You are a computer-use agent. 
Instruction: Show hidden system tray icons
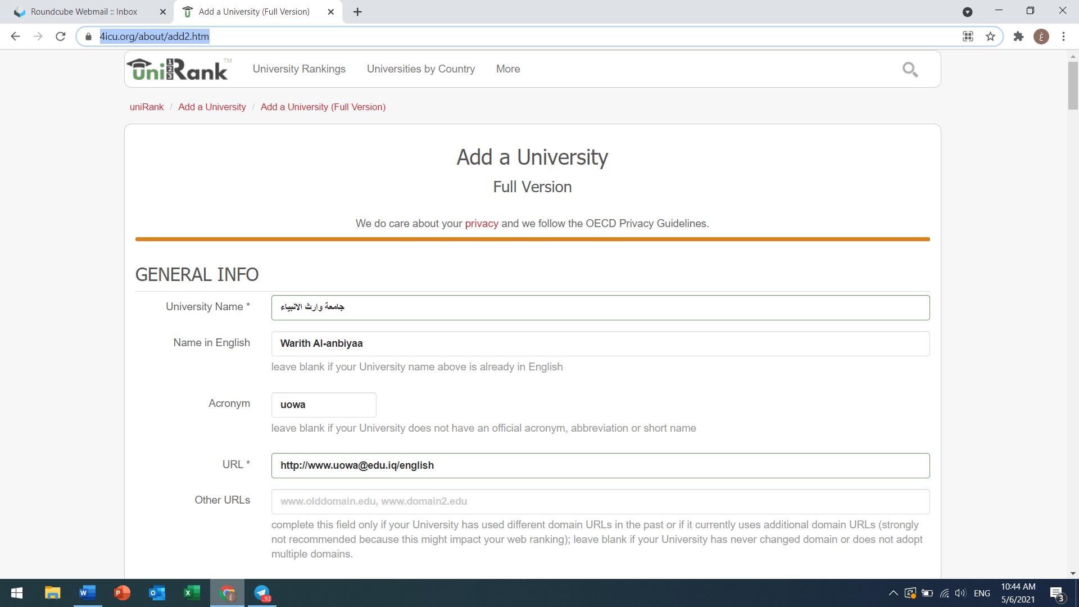(892, 593)
